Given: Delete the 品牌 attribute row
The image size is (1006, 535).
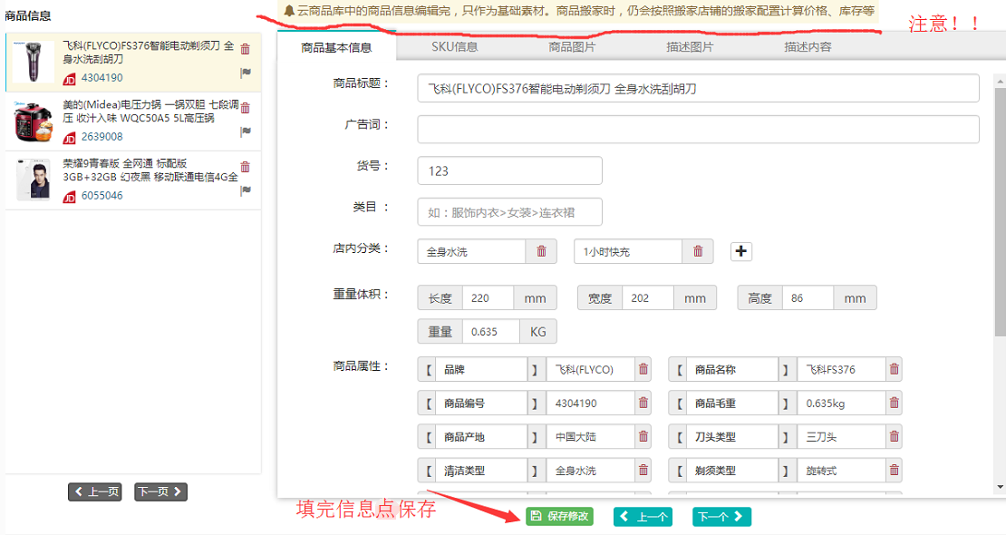Looking at the screenshot, I should 643,369.
